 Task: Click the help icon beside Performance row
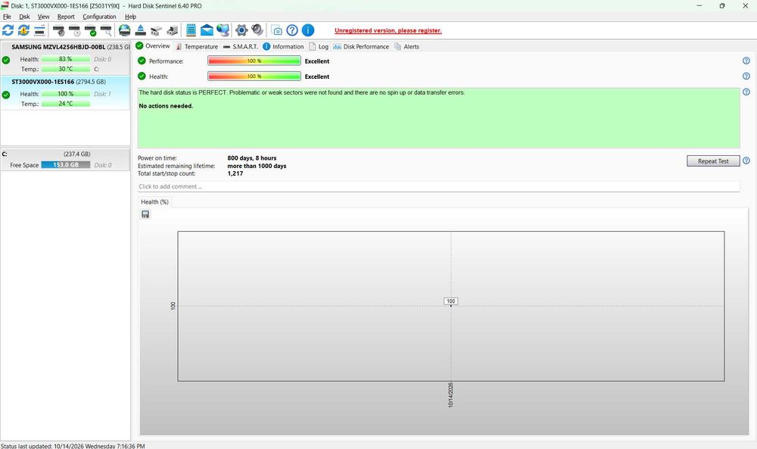click(746, 61)
